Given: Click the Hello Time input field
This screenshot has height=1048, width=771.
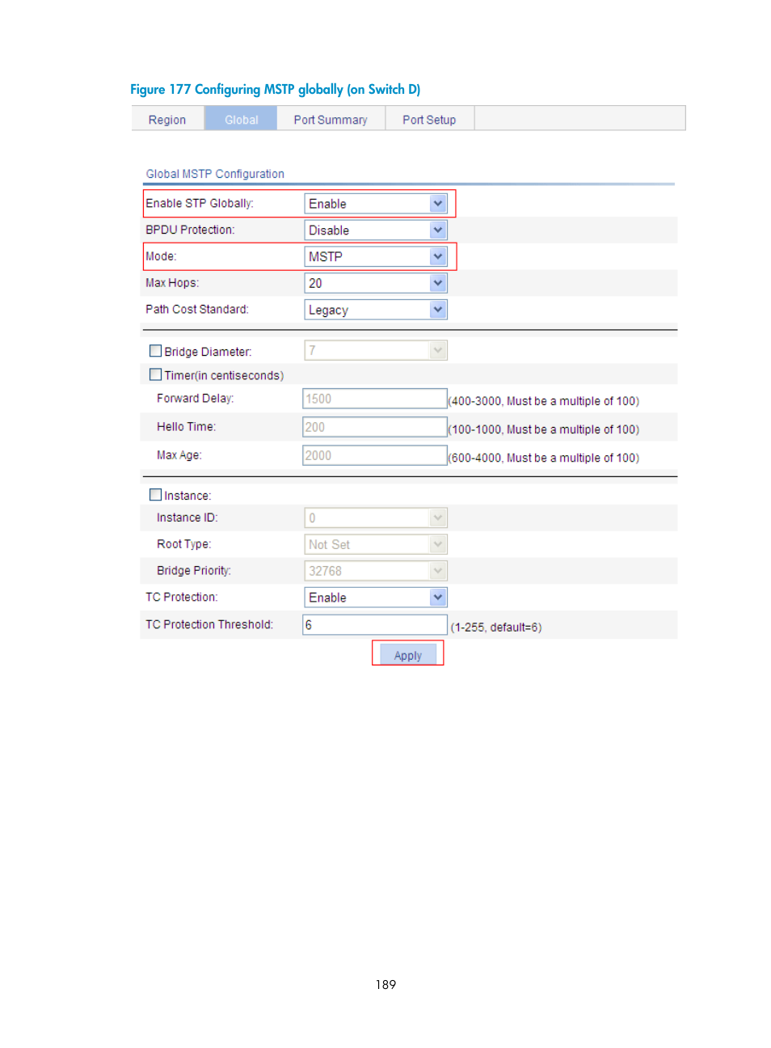Looking at the screenshot, I should 374,427.
